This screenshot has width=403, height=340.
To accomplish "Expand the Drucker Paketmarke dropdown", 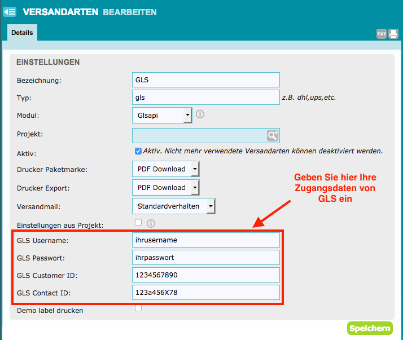I will point(165,169).
